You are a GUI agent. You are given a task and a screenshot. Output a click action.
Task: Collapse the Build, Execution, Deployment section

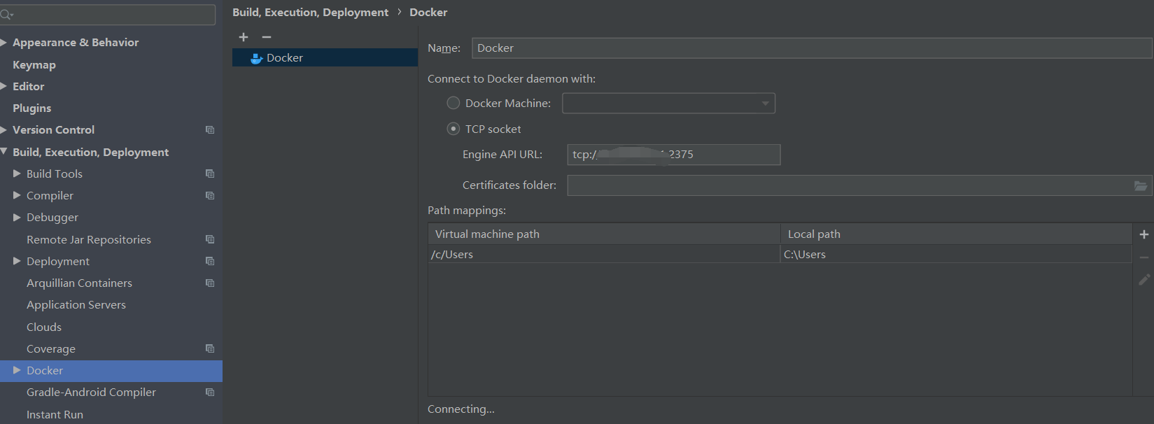pyautogui.click(x=4, y=152)
